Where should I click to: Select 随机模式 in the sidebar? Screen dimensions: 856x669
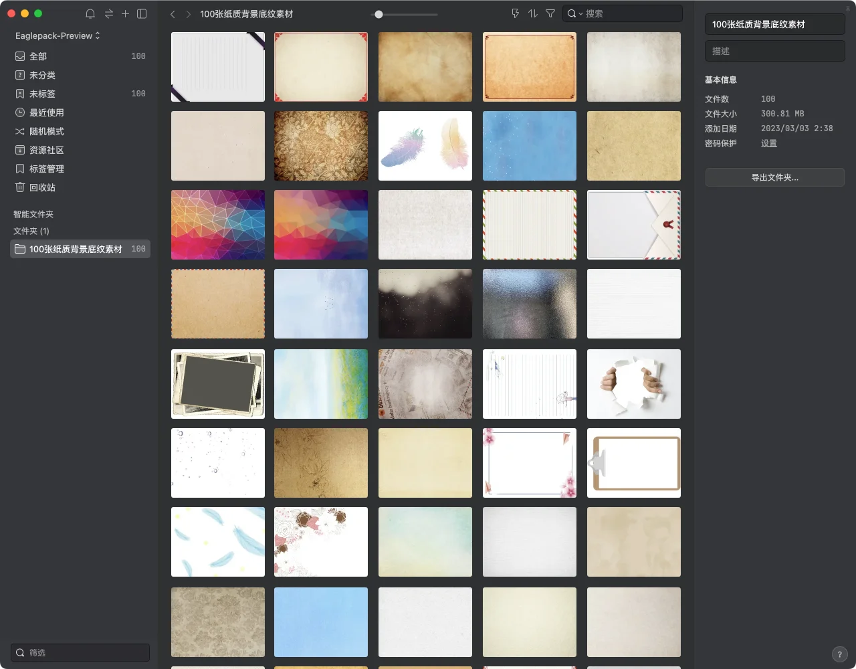pyautogui.click(x=46, y=131)
